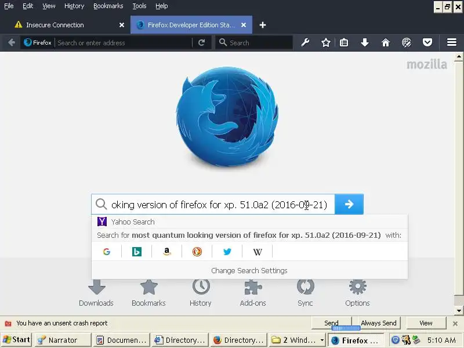Click the page scrollbar up arrow
The image size is (464, 348).
459,56
